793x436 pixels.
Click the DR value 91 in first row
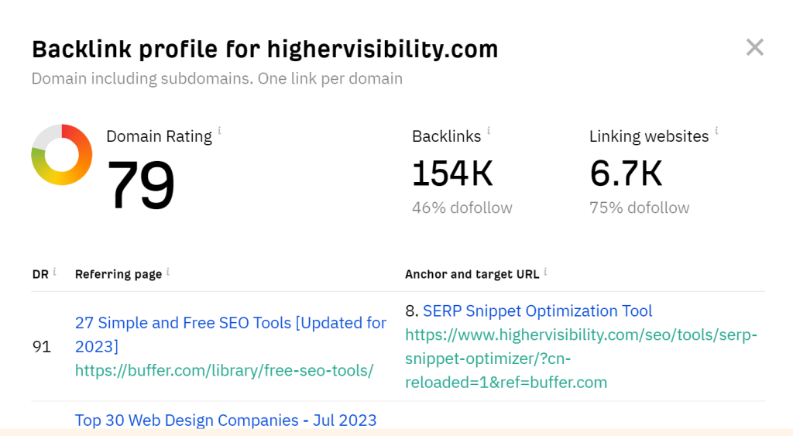[42, 346]
